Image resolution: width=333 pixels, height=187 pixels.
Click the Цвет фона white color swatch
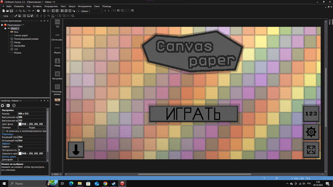(20, 124)
